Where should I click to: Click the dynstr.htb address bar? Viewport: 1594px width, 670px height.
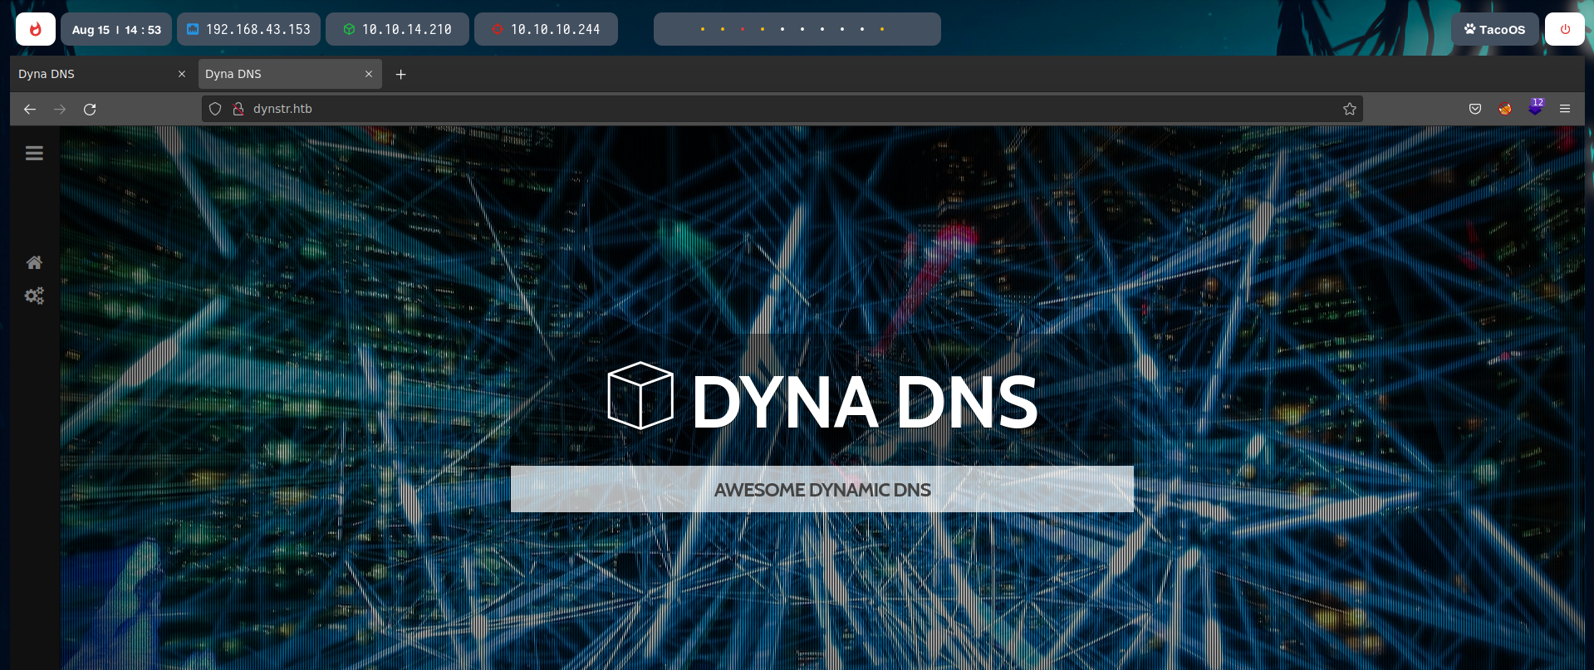pyautogui.click(x=748, y=109)
